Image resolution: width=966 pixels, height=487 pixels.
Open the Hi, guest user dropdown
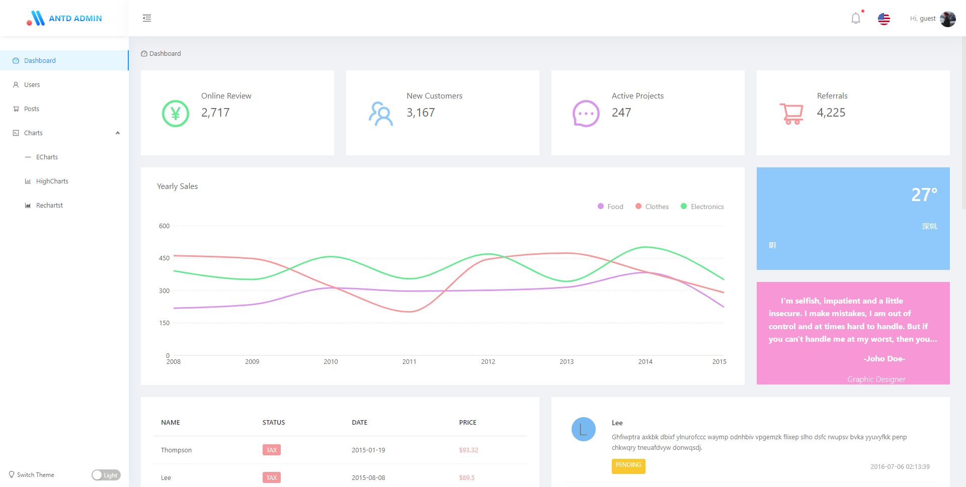pyautogui.click(x=923, y=19)
